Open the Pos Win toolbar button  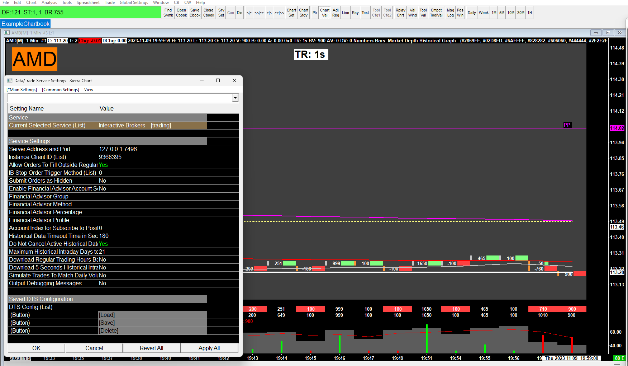(460, 13)
